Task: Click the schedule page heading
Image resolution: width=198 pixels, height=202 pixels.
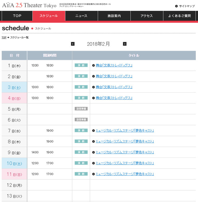Action: coord(15,28)
